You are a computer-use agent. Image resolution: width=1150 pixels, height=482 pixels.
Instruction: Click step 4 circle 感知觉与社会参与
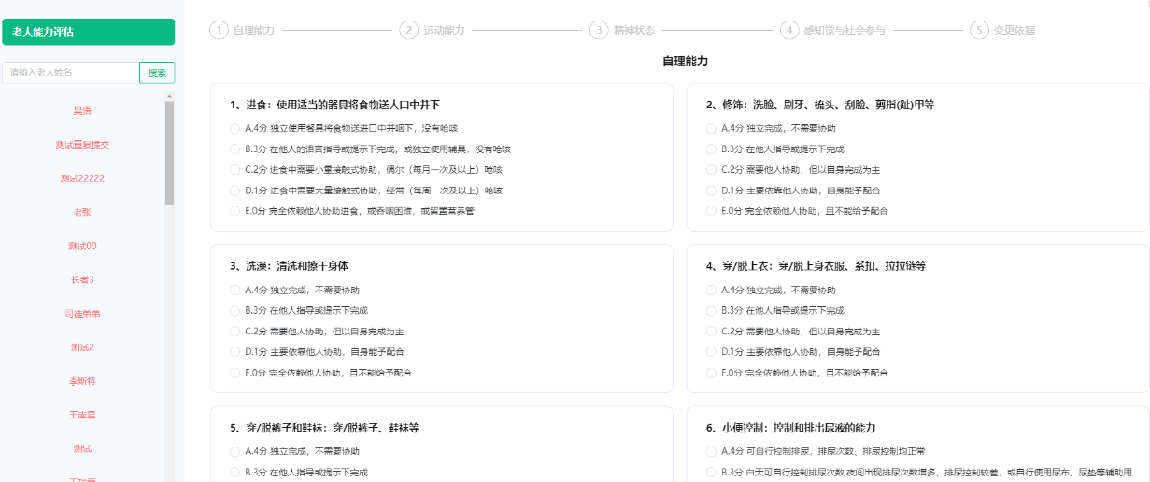[x=789, y=30]
